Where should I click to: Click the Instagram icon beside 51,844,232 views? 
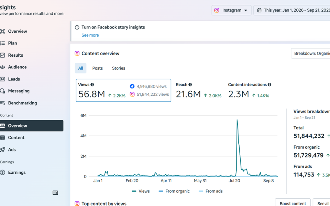click(132, 94)
